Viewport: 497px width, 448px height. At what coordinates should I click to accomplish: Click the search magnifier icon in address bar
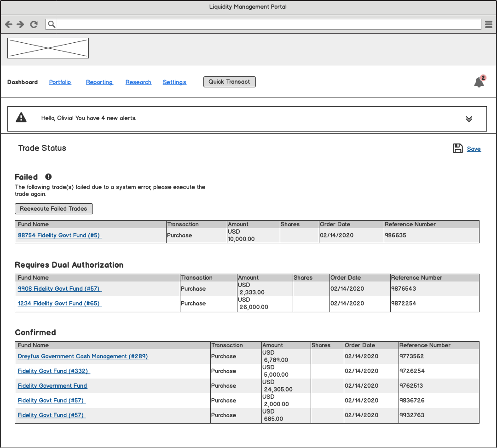[52, 24]
